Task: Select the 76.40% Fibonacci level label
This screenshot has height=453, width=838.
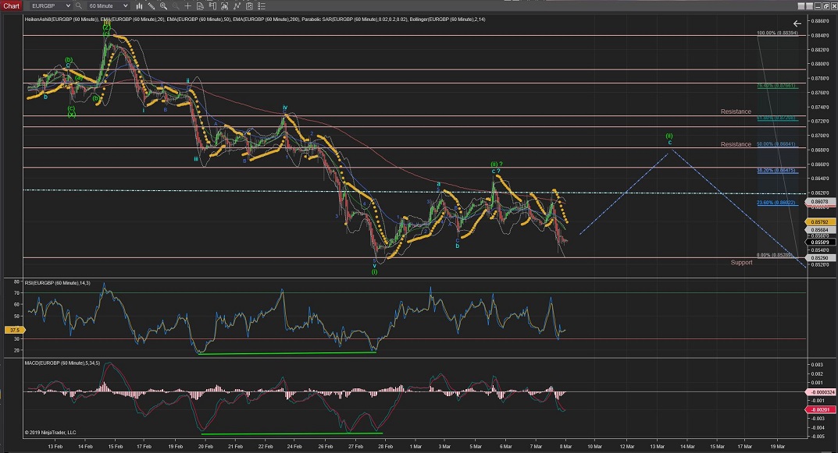Action: (x=776, y=85)
